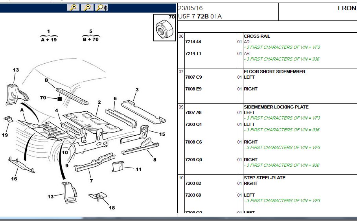Screen dimensions: 357x221
Task: Click the date 23/05/16 in header
Action: [190, 8]
